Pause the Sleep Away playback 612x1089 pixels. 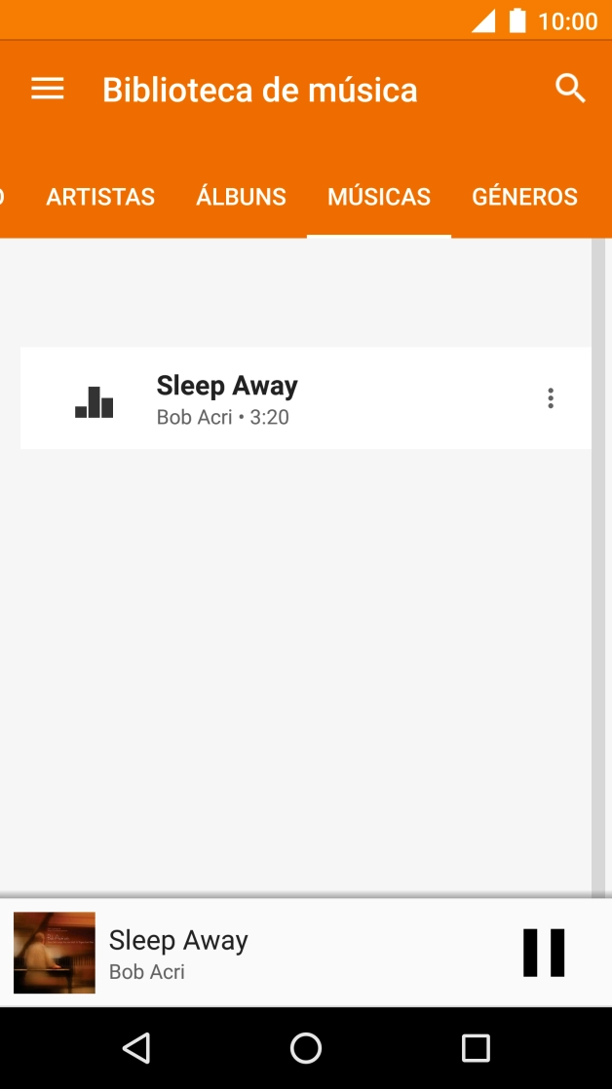click(x=543, y=953)
